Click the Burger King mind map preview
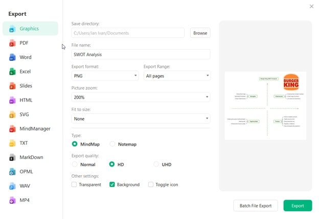The width and height of the screenshot is (319, 219). [265, 105]
